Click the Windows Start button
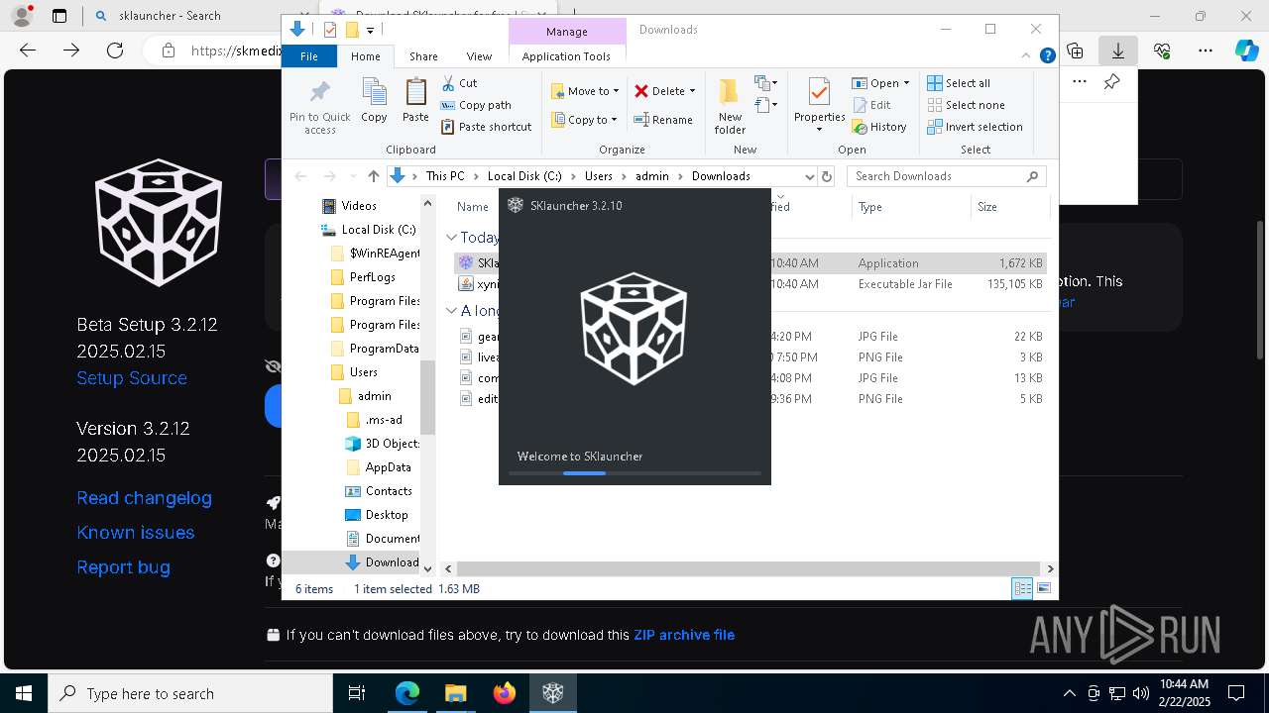Viewport: 1269px width, 713px height. click(24, 693)
